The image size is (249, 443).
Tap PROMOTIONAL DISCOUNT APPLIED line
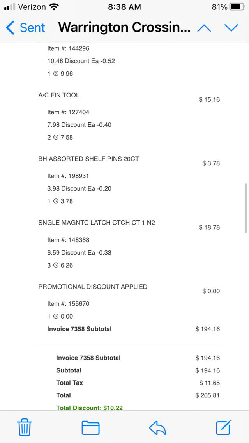pos(93,287)
